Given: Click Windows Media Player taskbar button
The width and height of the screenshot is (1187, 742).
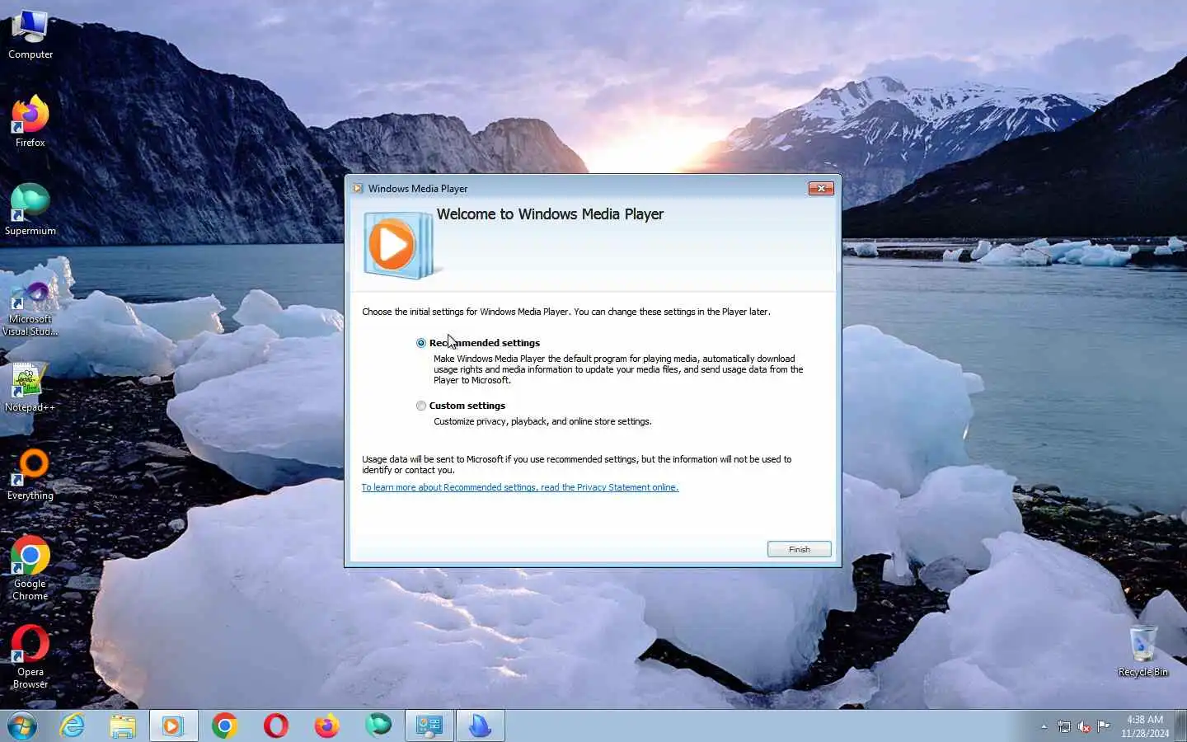Looking at the screenshot, I should pos(173,726).
